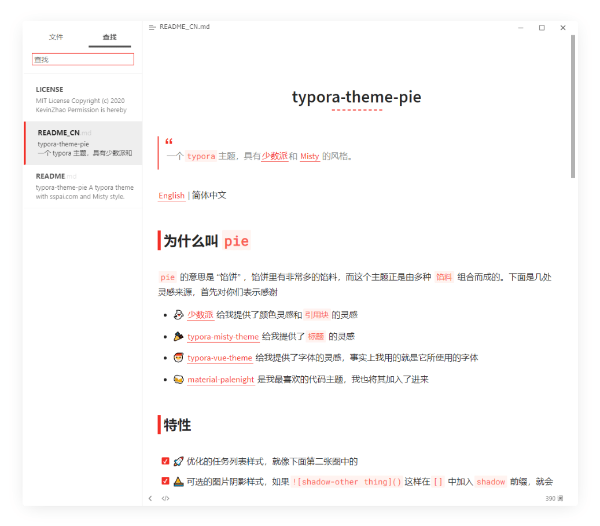Click the vertical scrollbar thumb
The height and width of the screenshot is (526, 600).
point(573,106)
